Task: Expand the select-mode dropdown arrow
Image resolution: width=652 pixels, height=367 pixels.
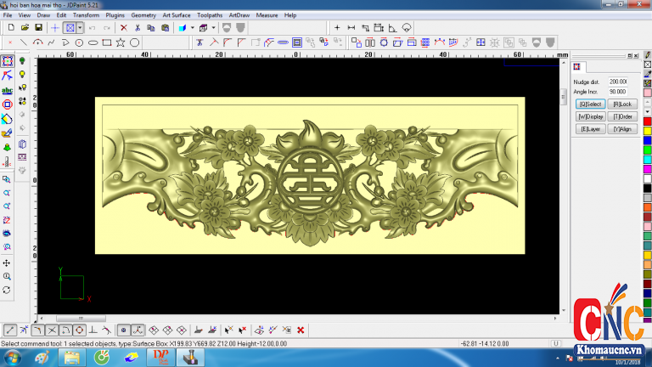Action: pyautogui.click(x=80, y=27)
